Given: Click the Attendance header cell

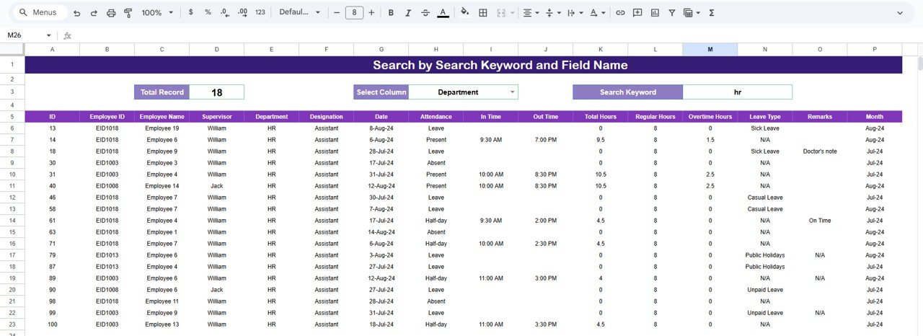Looking at the screenshot, I should pos(436,116).
